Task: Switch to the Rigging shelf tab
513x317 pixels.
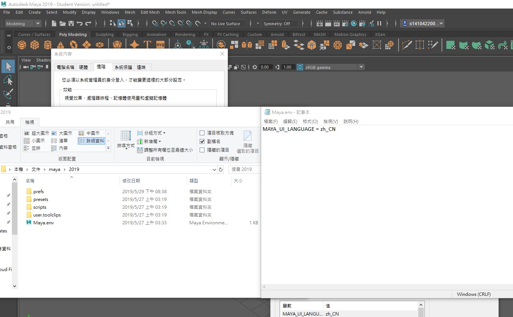Action: [130, 34]
